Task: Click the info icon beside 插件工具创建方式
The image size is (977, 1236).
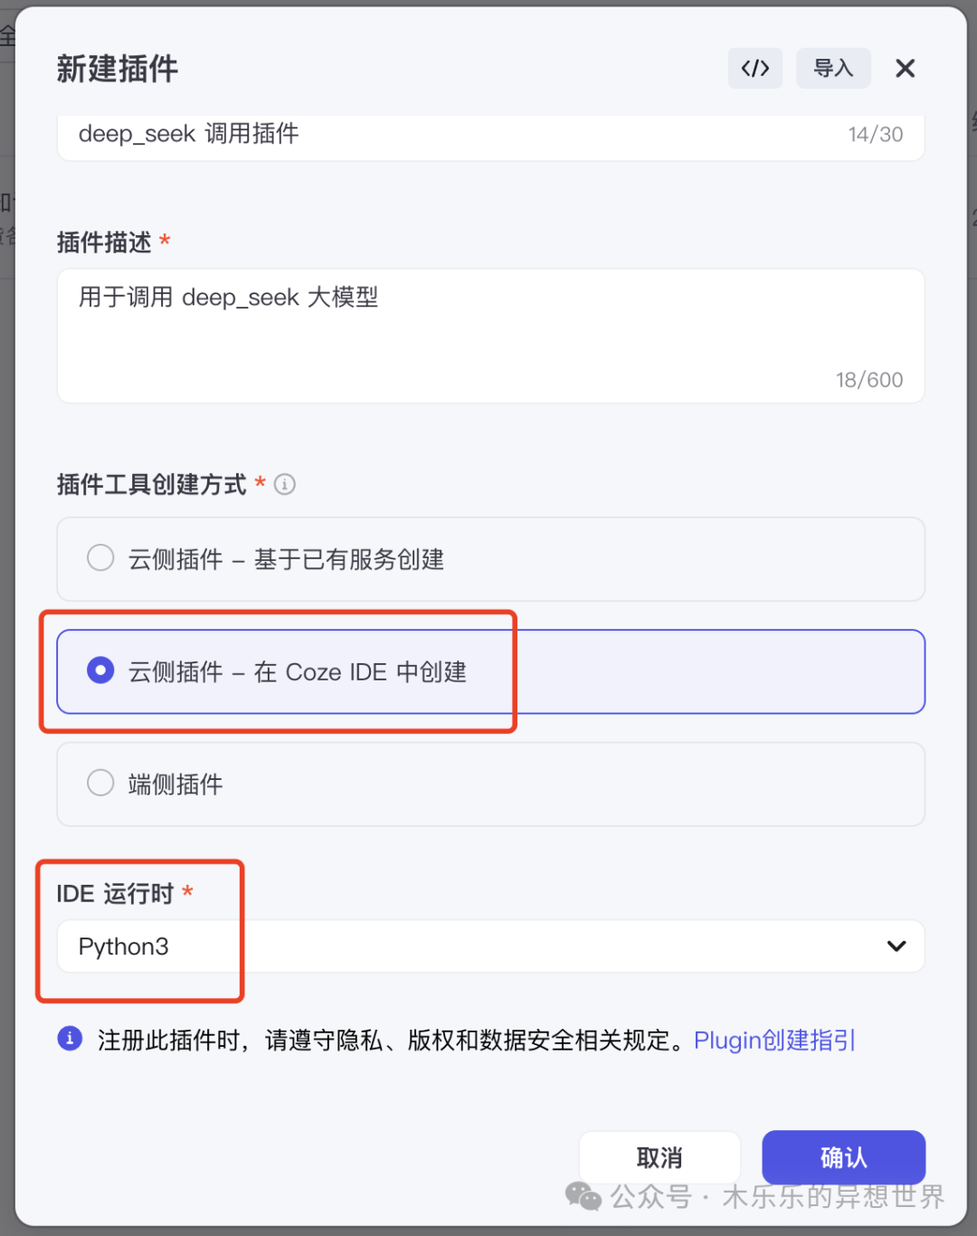Action: (x=285, y=485)
